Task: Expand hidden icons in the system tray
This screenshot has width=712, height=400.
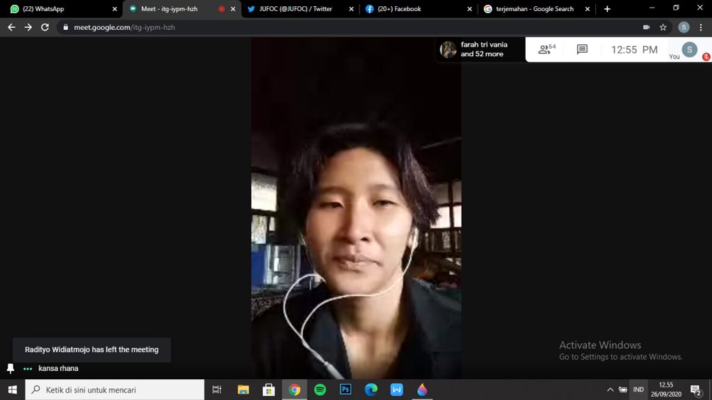Action: click(610, 390)
